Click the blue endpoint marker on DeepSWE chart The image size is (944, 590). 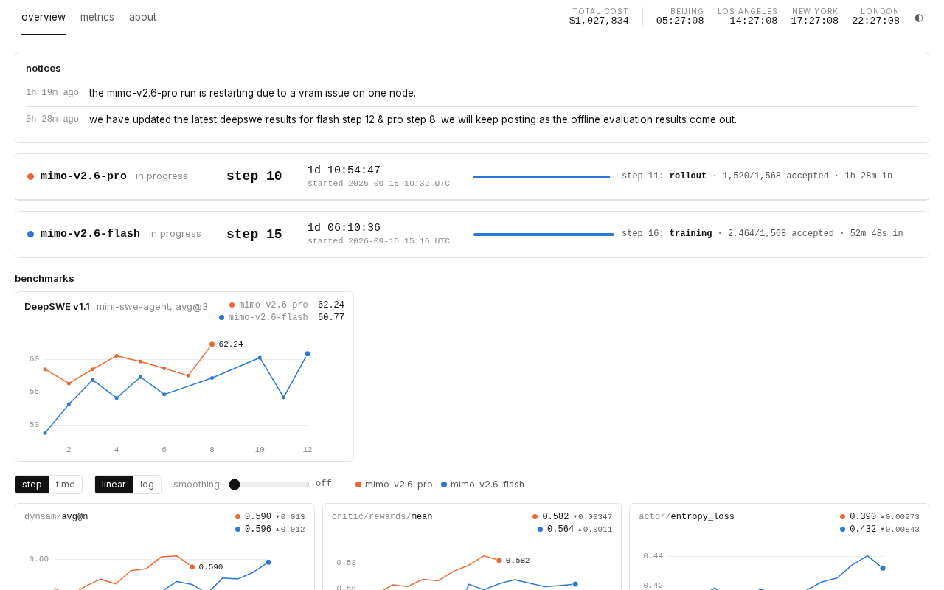coord(308,354)
